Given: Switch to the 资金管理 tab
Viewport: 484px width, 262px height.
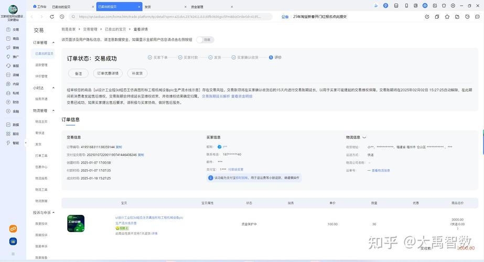Looking at the screenshot, I should coord(197,6).
